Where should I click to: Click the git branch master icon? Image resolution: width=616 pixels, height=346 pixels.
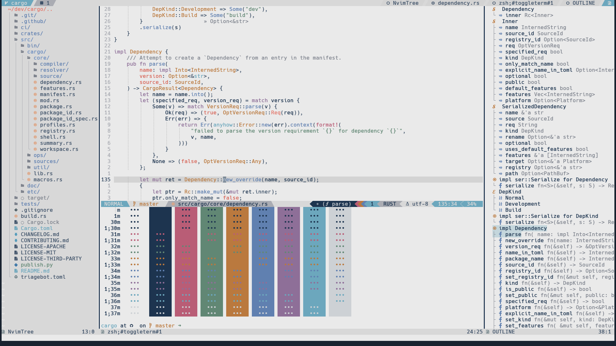(138, 204)
